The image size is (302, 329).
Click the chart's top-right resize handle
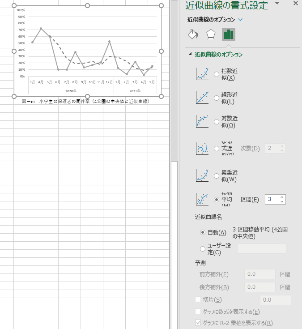161,6
